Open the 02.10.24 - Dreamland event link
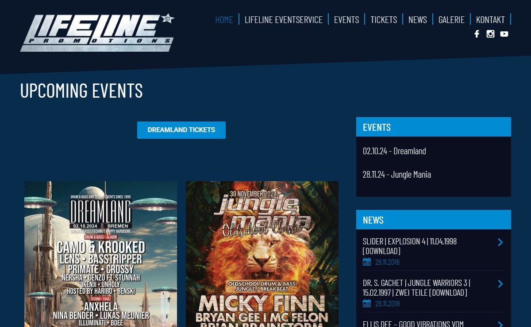This screenshot has width=531, height=327. [394, 151]
